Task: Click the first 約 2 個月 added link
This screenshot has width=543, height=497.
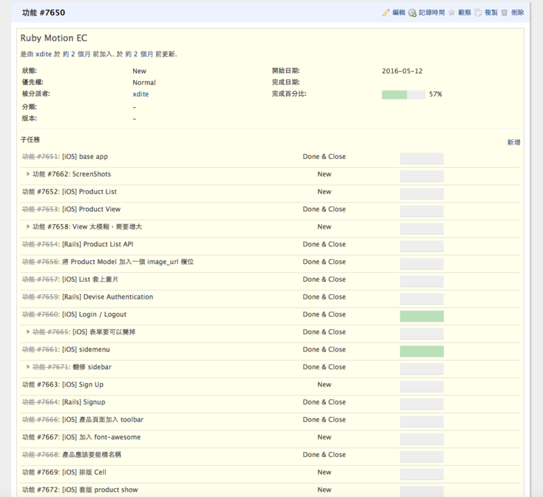Action: (77, 54)
